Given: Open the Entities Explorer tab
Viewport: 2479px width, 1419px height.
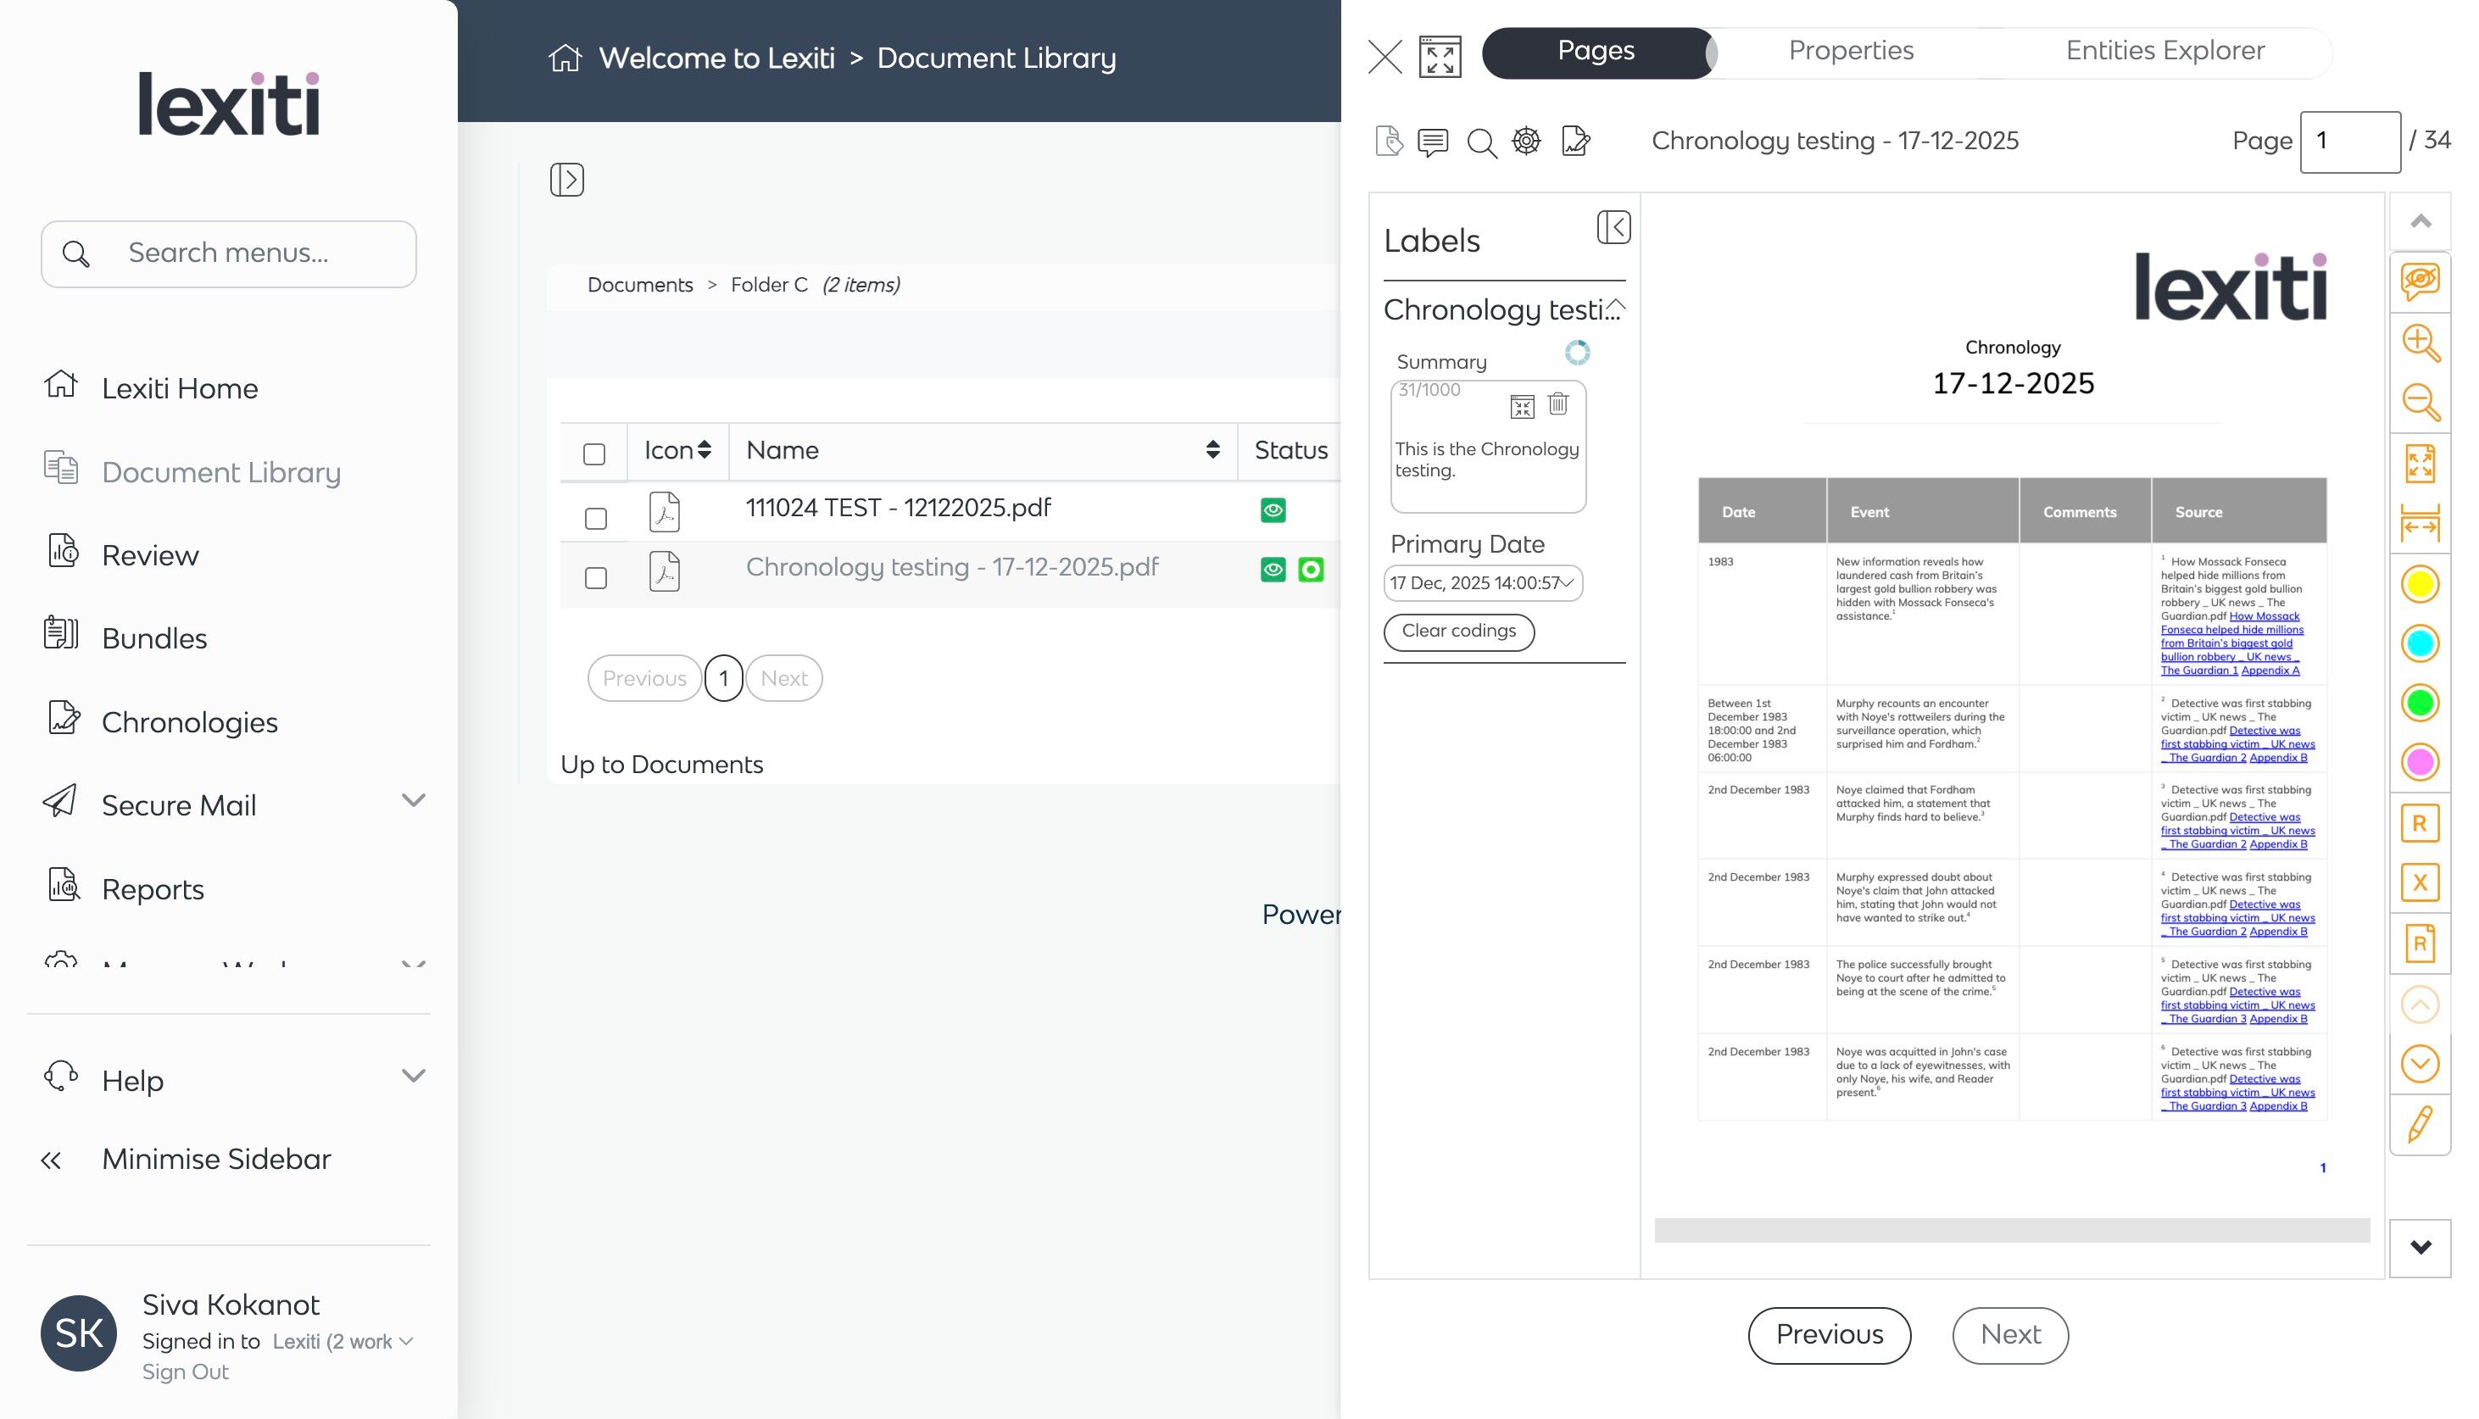Looking at the screenshot, I should [2164, 51].
